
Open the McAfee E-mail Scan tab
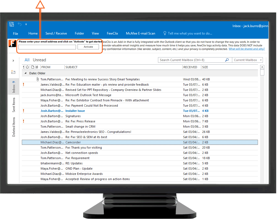141,33
